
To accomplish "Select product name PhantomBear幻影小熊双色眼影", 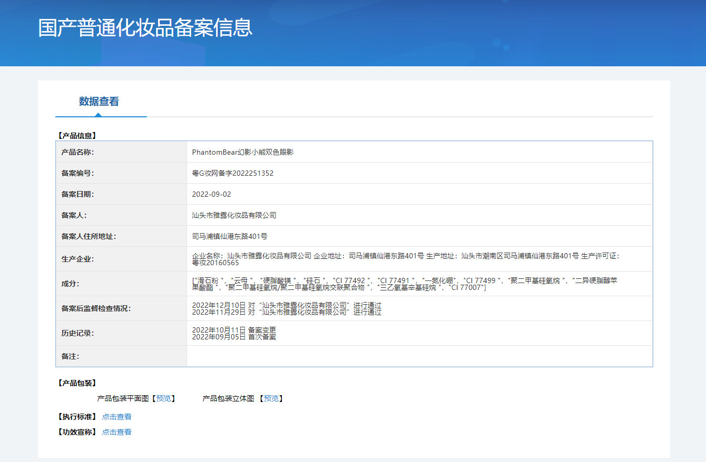I will pos(242,152).
